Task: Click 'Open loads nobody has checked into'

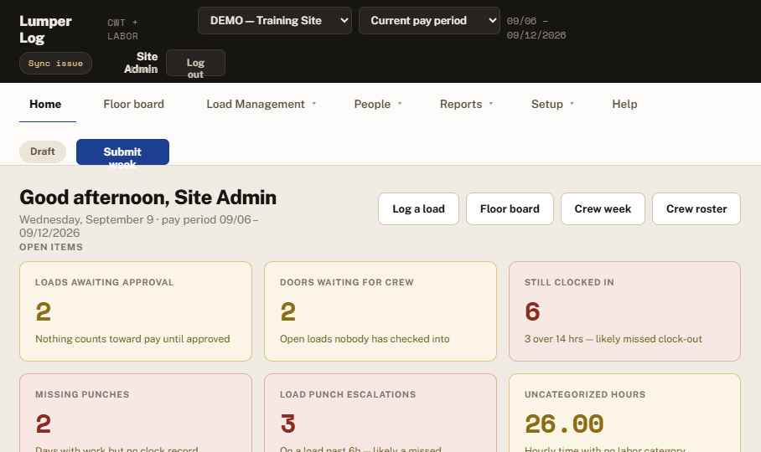Action: coord(365,339)
